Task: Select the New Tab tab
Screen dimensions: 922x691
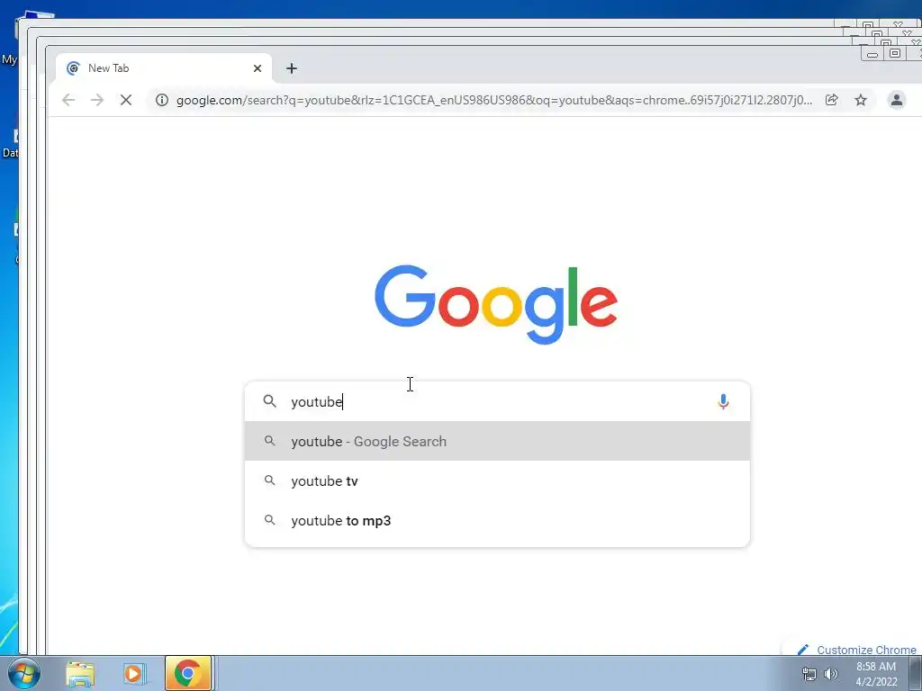Action: (x=164, y=68)
